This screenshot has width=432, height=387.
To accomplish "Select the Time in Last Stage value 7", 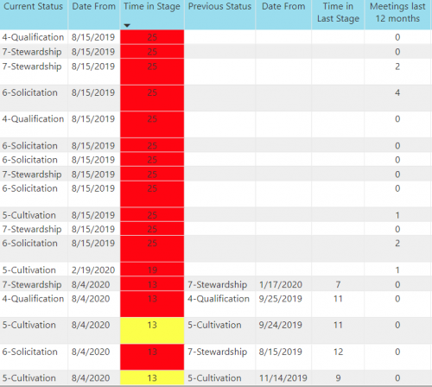I will click(x=338, y=284).
